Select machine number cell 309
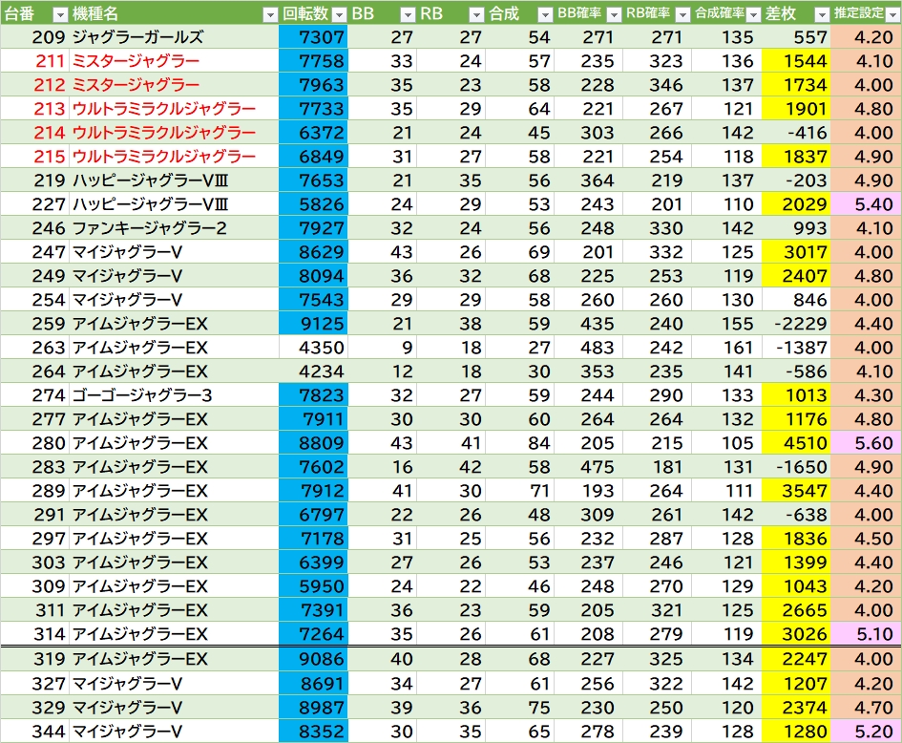The image size is (902, 743). coord(35,586)
